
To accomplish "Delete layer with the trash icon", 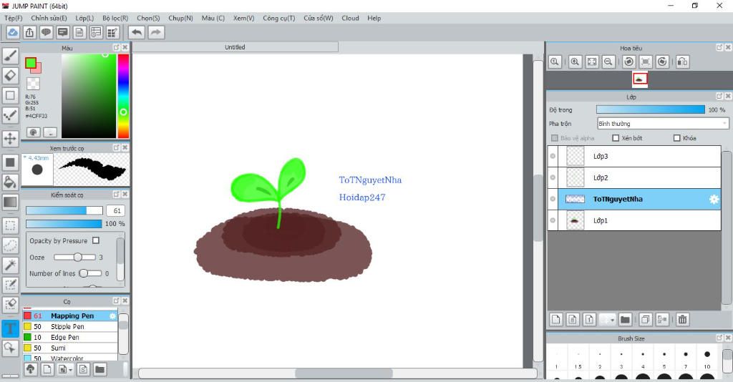I will tap(682, 320).
